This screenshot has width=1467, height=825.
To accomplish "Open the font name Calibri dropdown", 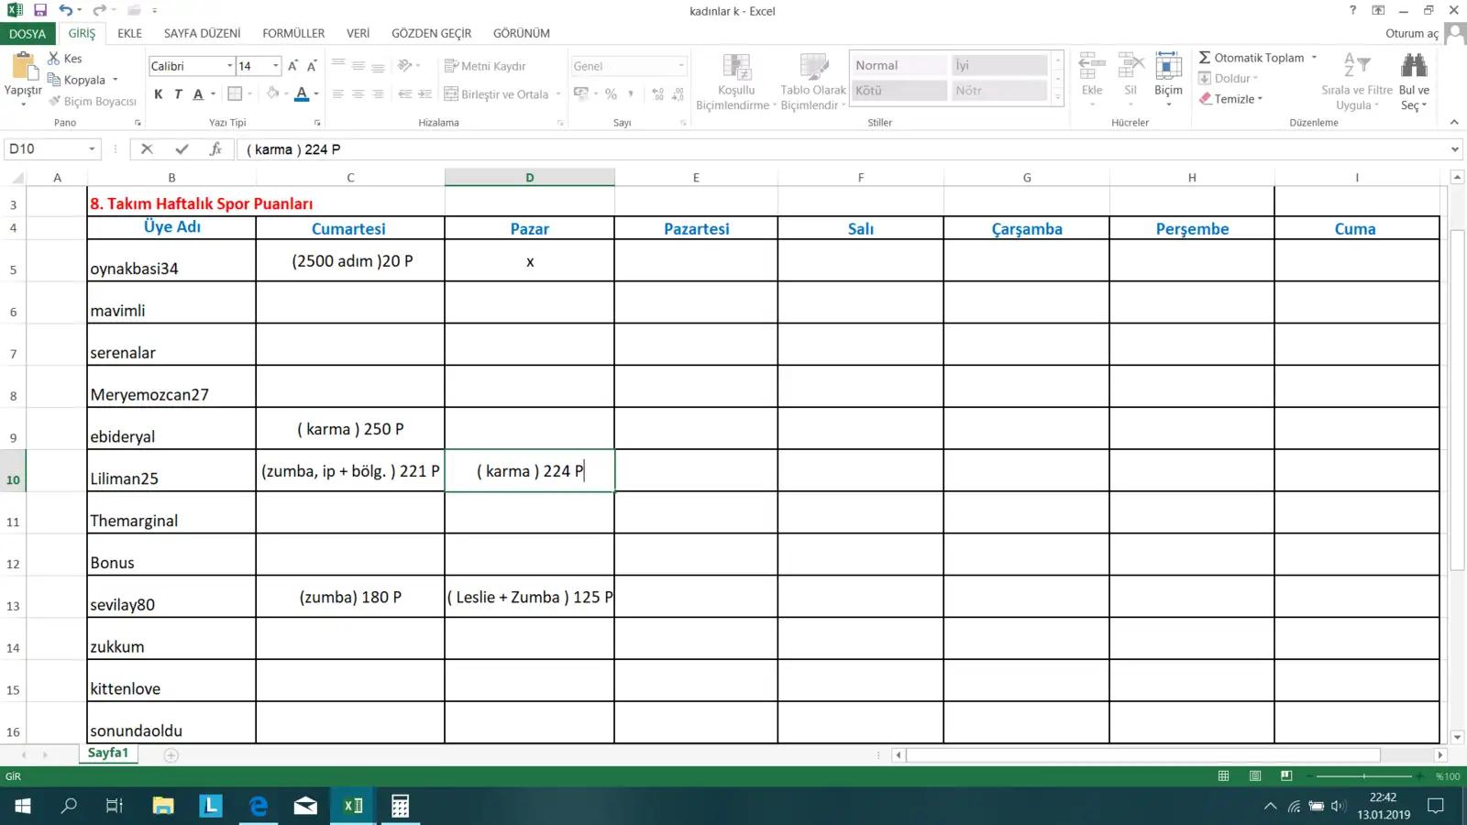I will pyautogui.click(x=229, y=66).
